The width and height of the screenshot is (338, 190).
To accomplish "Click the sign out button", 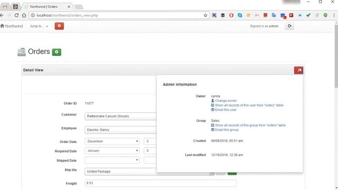I will coord(289,26).
